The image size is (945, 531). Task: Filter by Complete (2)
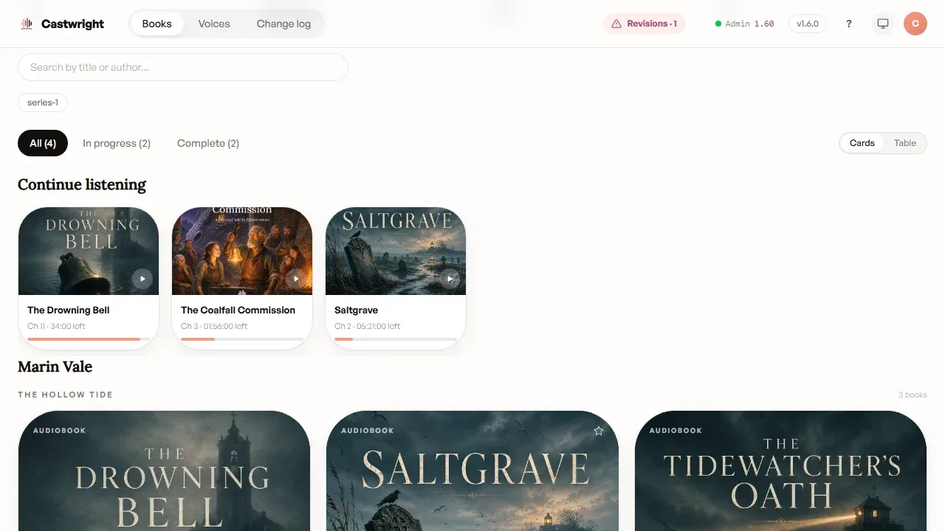point(208,143)
